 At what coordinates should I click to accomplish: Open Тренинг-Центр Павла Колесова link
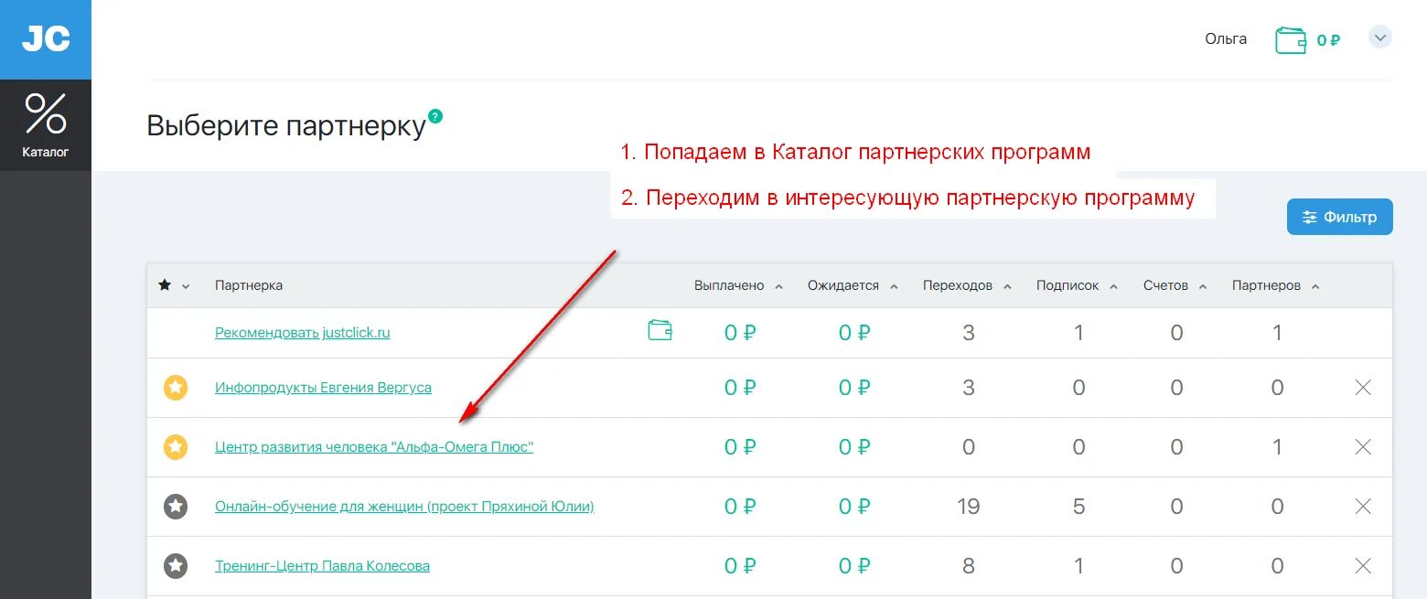pos(322,566)
